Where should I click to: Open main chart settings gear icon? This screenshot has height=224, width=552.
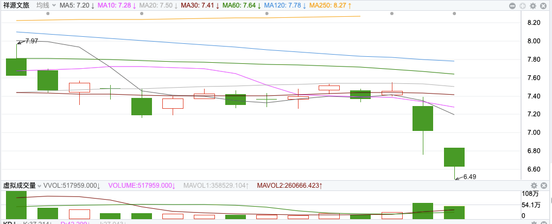532,6
